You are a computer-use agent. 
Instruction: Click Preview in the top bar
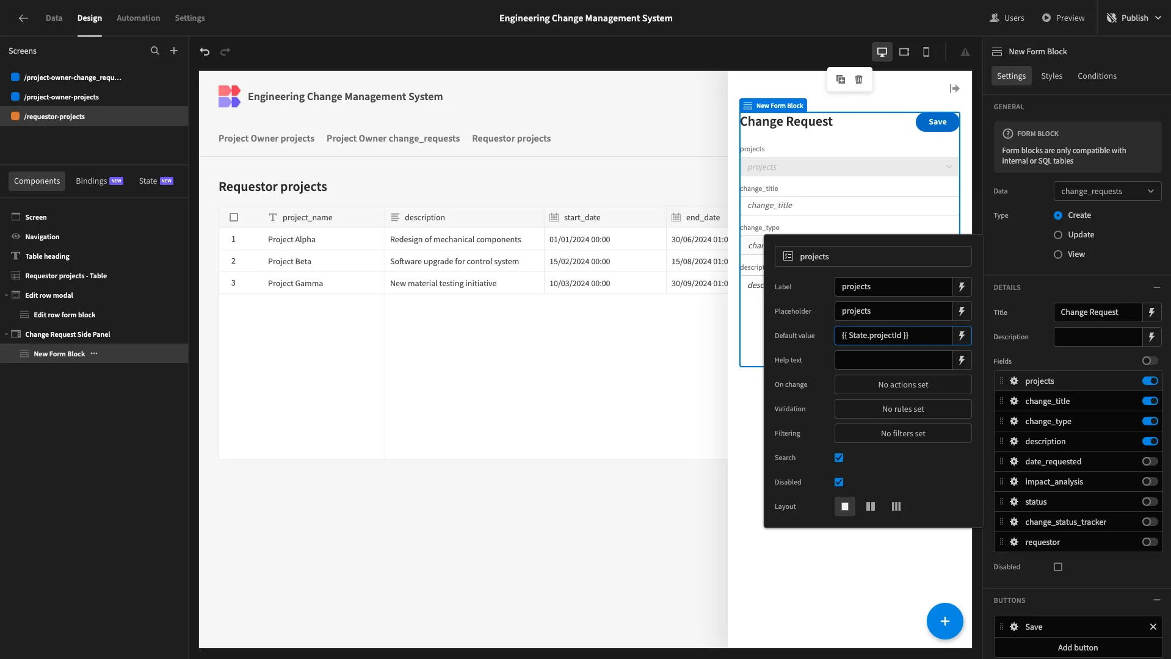pyautogui.click(x=1064, y=18)
